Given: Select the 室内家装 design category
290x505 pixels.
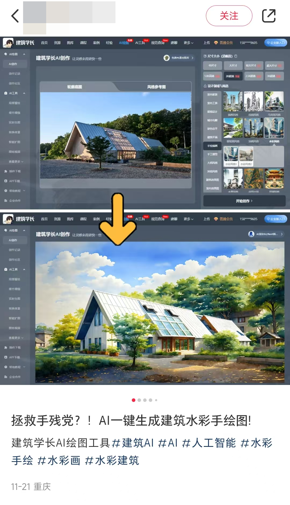Looking at the screenshot, I should (x=212, y=94).
